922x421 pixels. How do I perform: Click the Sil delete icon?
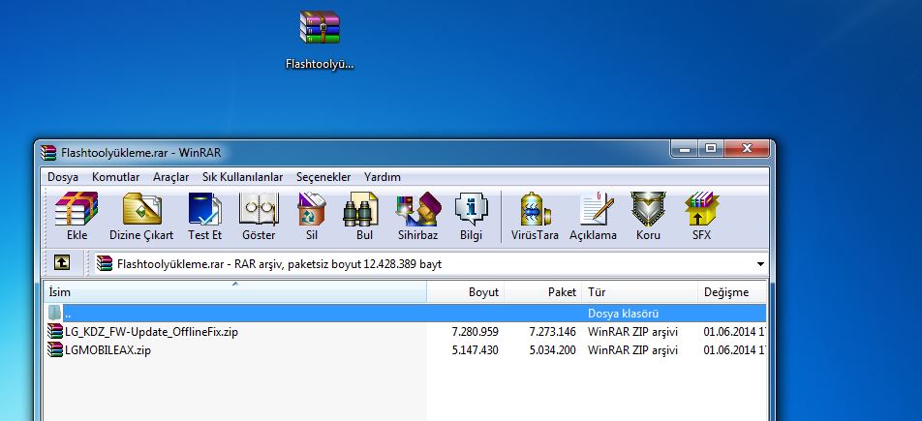click(312, 209)
